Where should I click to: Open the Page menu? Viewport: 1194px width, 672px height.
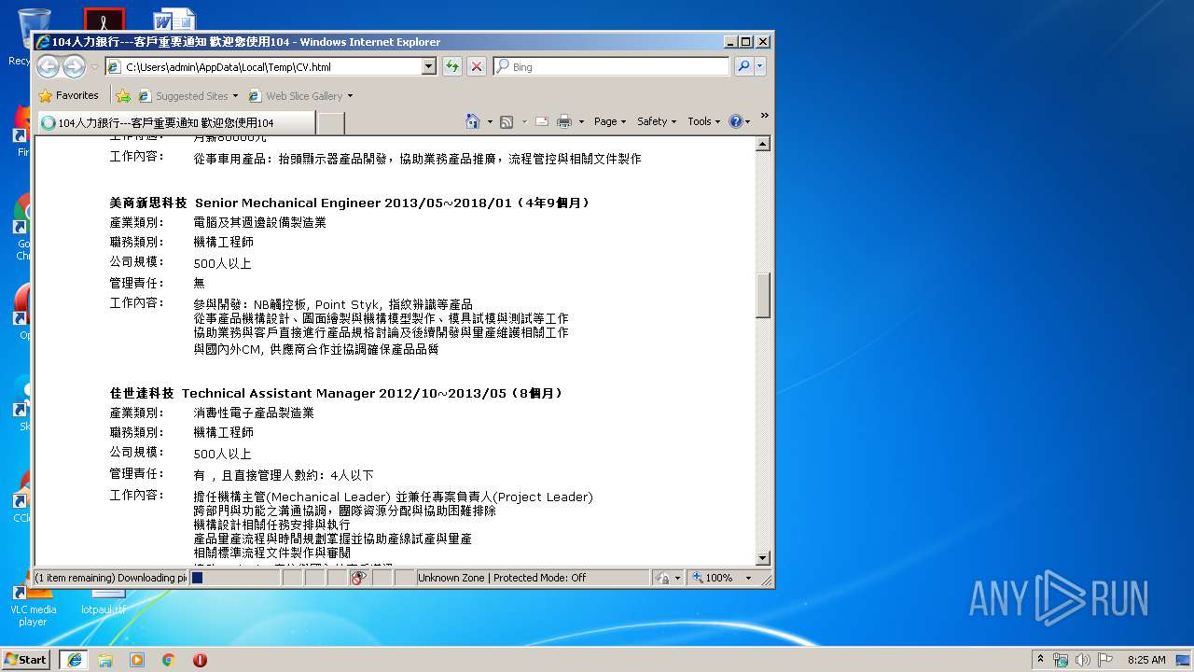pos(610,121)
